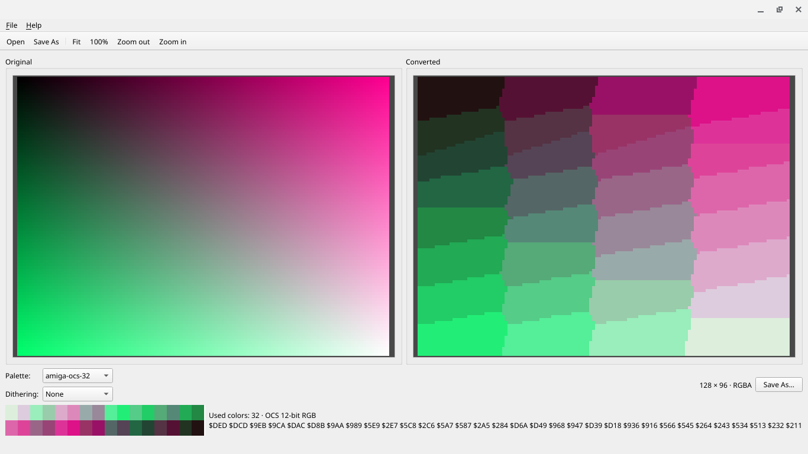Close the application window
Viewport: 808px width, 454px height.
[799, 9]
